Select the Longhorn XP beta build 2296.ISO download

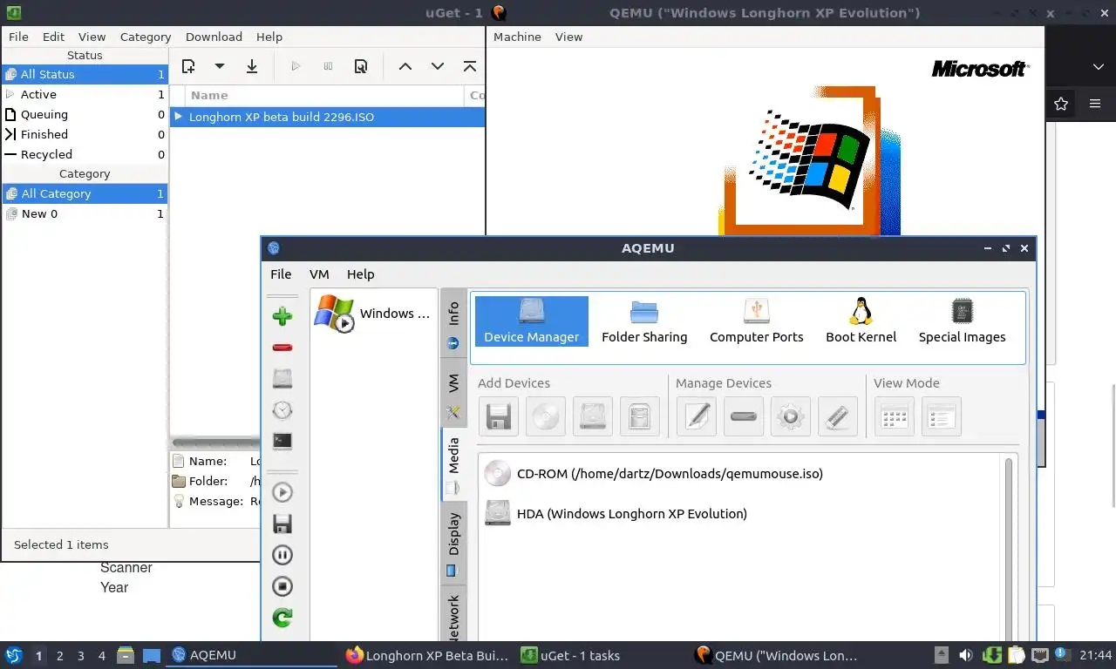pos(327,117)
